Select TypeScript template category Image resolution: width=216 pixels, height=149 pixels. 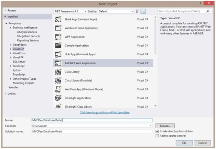point(19,74)
